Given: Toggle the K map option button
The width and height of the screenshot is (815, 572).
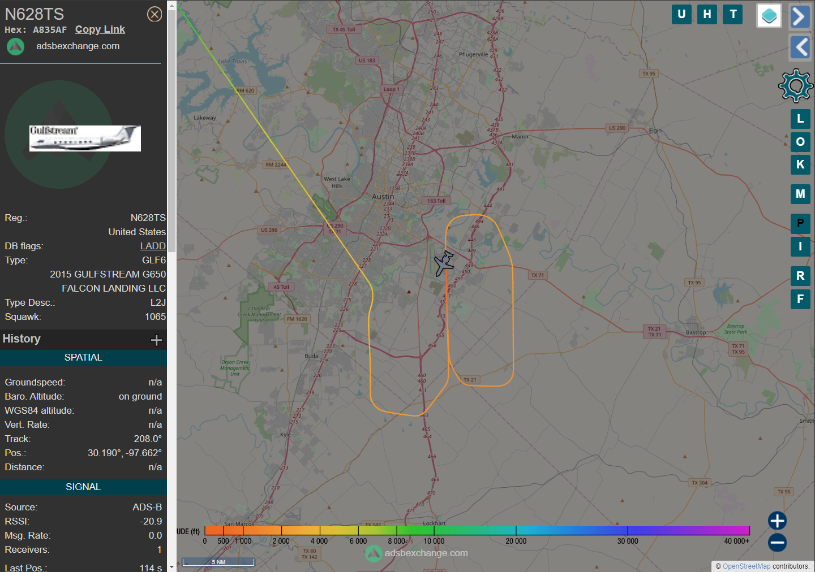Looking at the screenshot, I should pyautogui.click(x=800, y=164).
